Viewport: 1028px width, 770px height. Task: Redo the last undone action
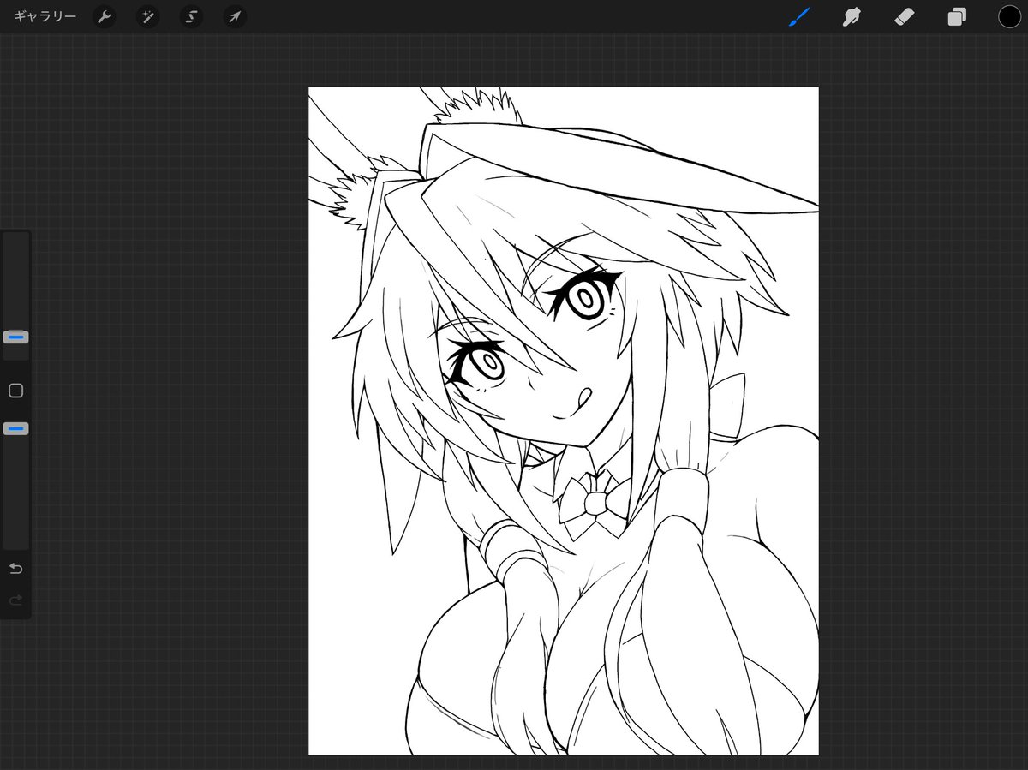tap(15, 600)
